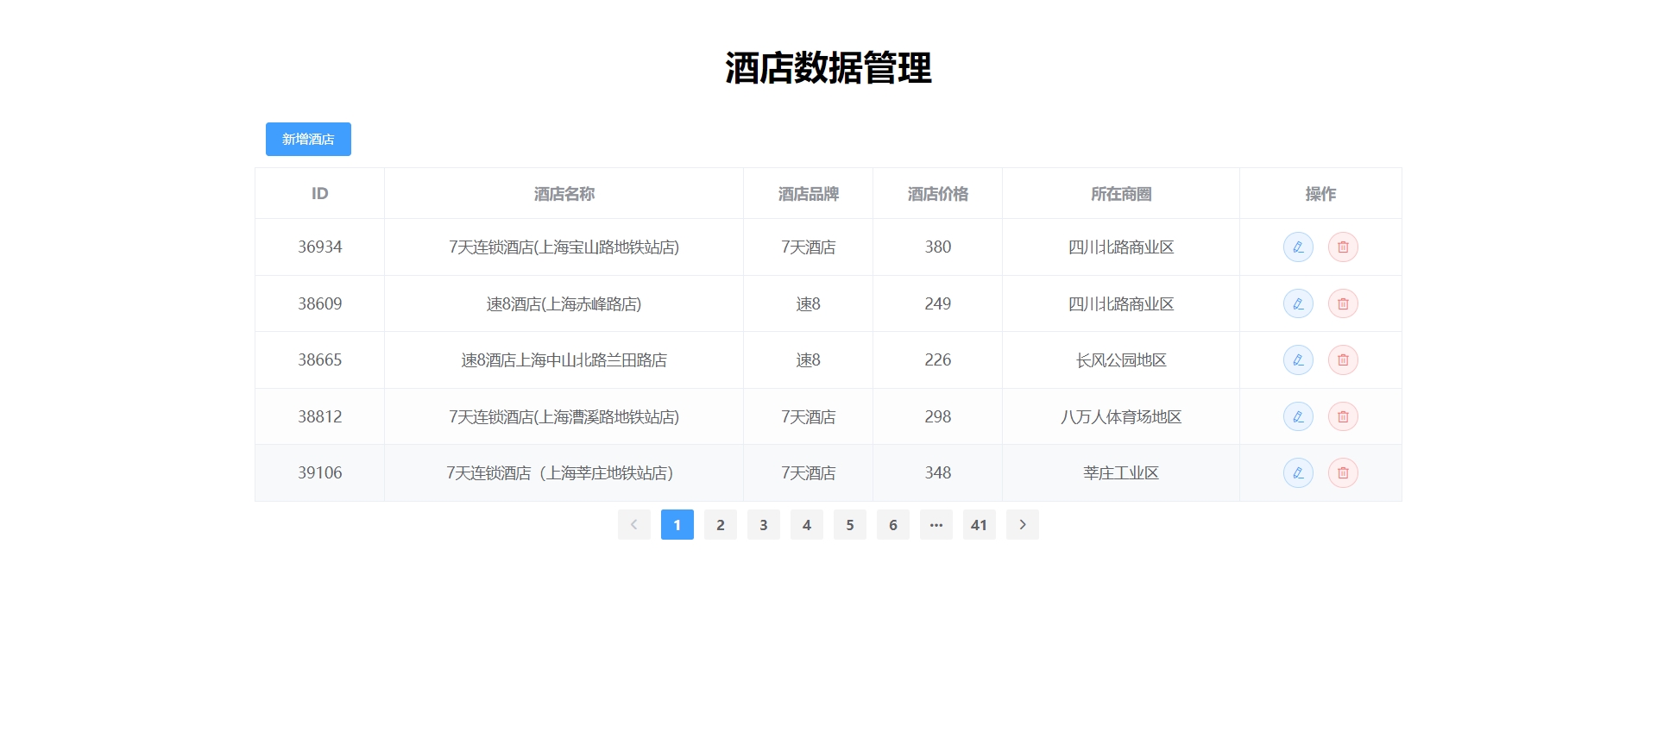Click 莘庄工业区 business area cell
1657x750 pixels.
1121,472
